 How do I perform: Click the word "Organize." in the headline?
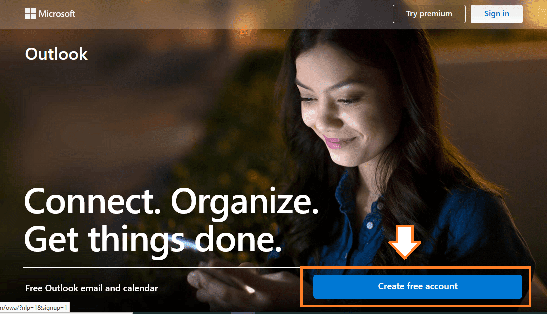(245, 204)
